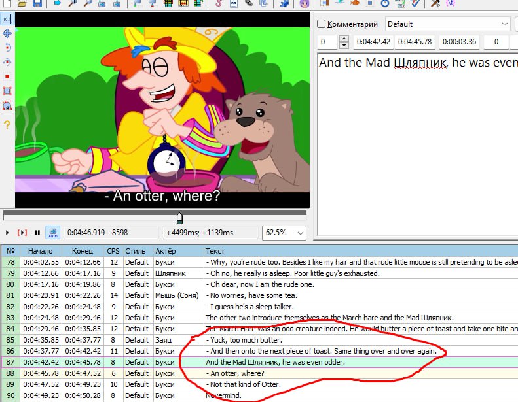Screen dimensions: 518x402
Task: Click the Начало column header
Action: tap(41, 251)
